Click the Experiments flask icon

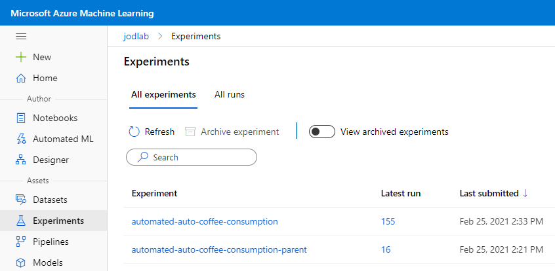[20, 221]
